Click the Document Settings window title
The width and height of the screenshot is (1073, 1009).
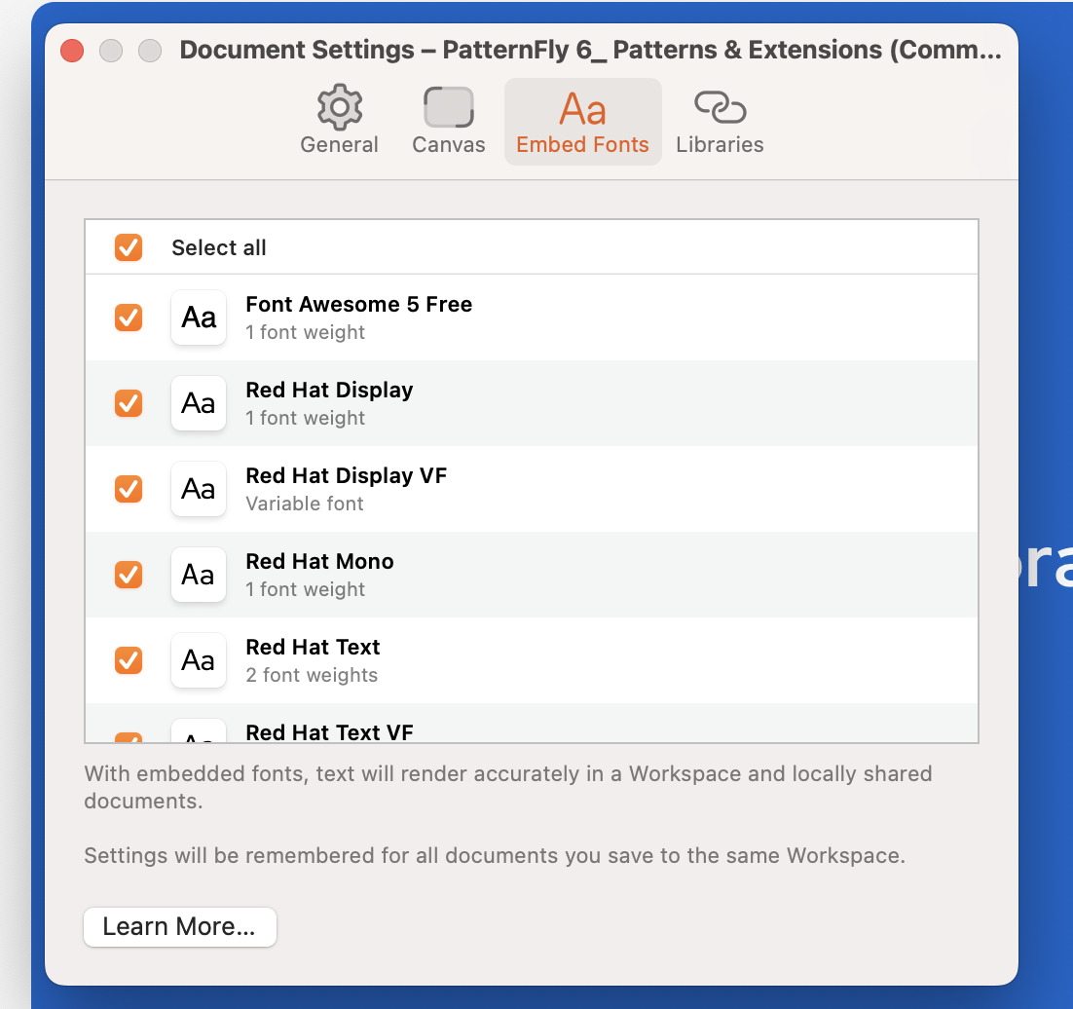click(x=590, y=51)
